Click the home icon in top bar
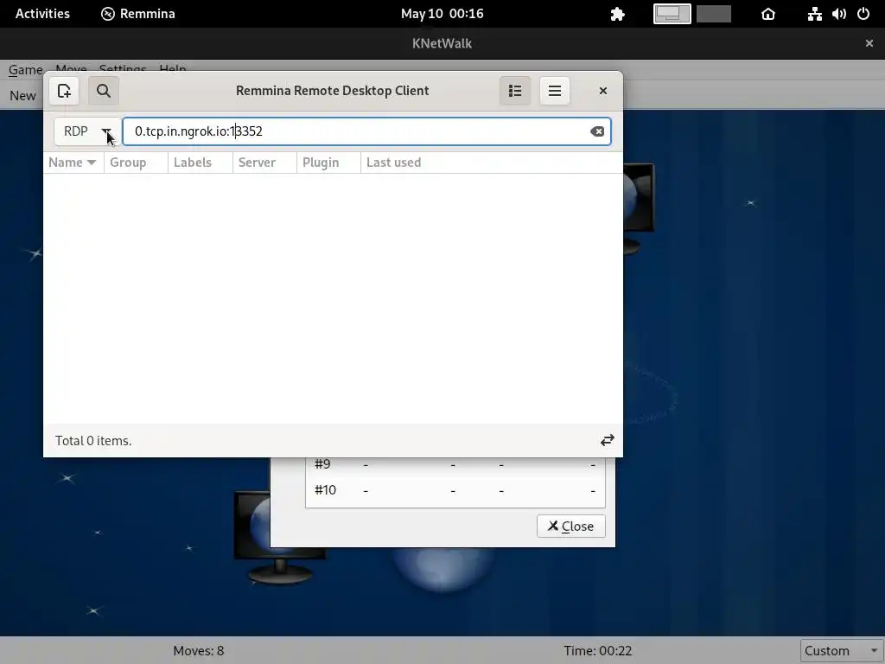The height and width of the screenshot is (664, 885). 768,14
